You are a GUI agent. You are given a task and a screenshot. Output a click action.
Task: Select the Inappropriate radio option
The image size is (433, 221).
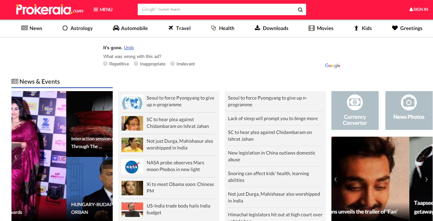click(x=136, y=64)
